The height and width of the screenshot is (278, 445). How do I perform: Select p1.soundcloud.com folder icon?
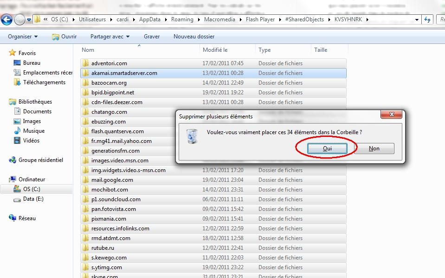tap(86, 199)
